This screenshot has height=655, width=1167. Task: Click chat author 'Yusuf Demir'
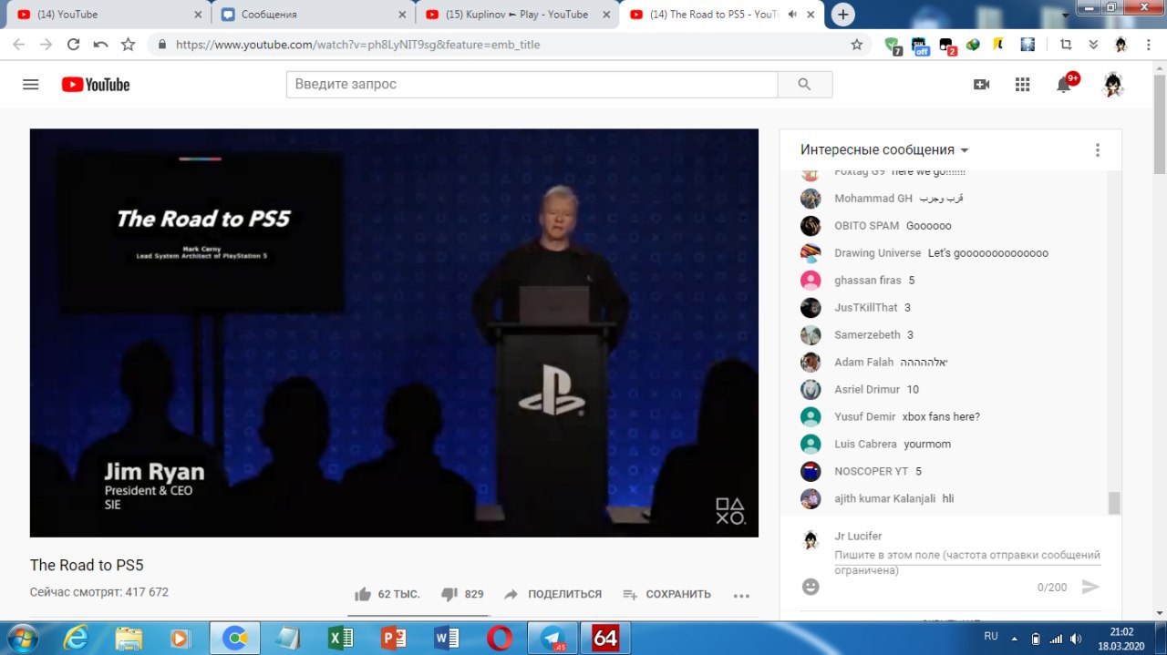coord(865,417)
